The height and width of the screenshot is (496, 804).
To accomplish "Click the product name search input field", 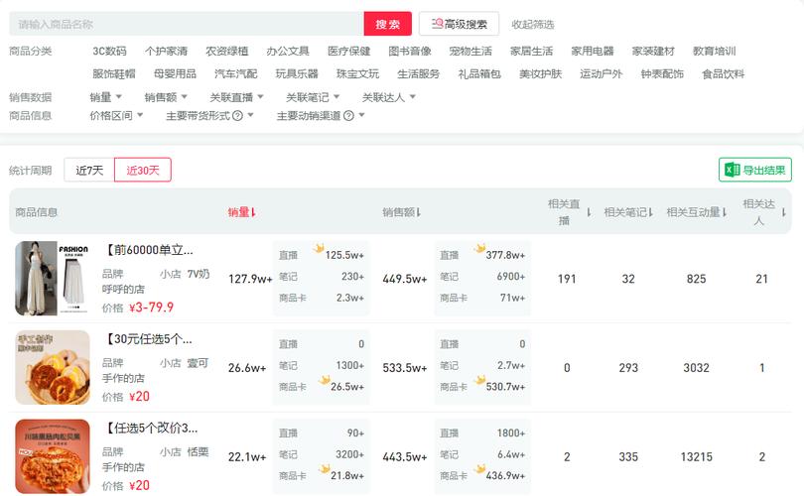I will pos(187,24).
